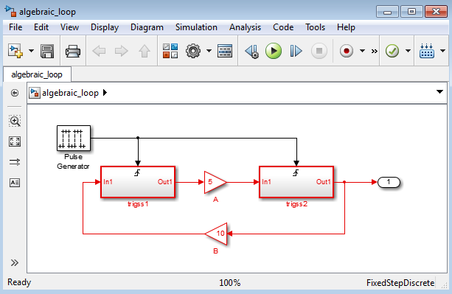The width and height of the screenshot is (452, 294).
Task: Click the Print icon in toolbar
Action: click(x=73, y=52)
